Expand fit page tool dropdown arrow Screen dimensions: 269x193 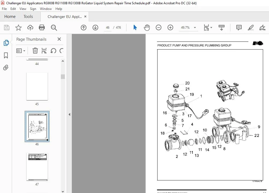coord(211,28)
